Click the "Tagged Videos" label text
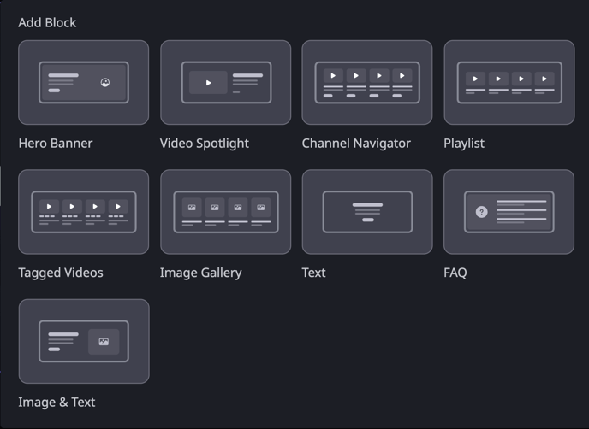 click(x=61, y=273)
